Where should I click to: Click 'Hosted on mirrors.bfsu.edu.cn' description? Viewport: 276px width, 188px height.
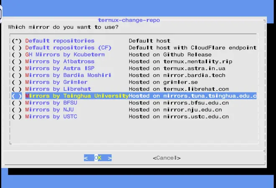[x=179, y=102]
